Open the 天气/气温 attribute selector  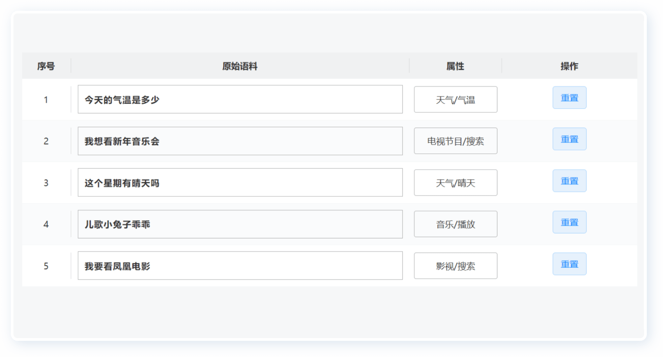pyautogui.click(x=455, y=100)
